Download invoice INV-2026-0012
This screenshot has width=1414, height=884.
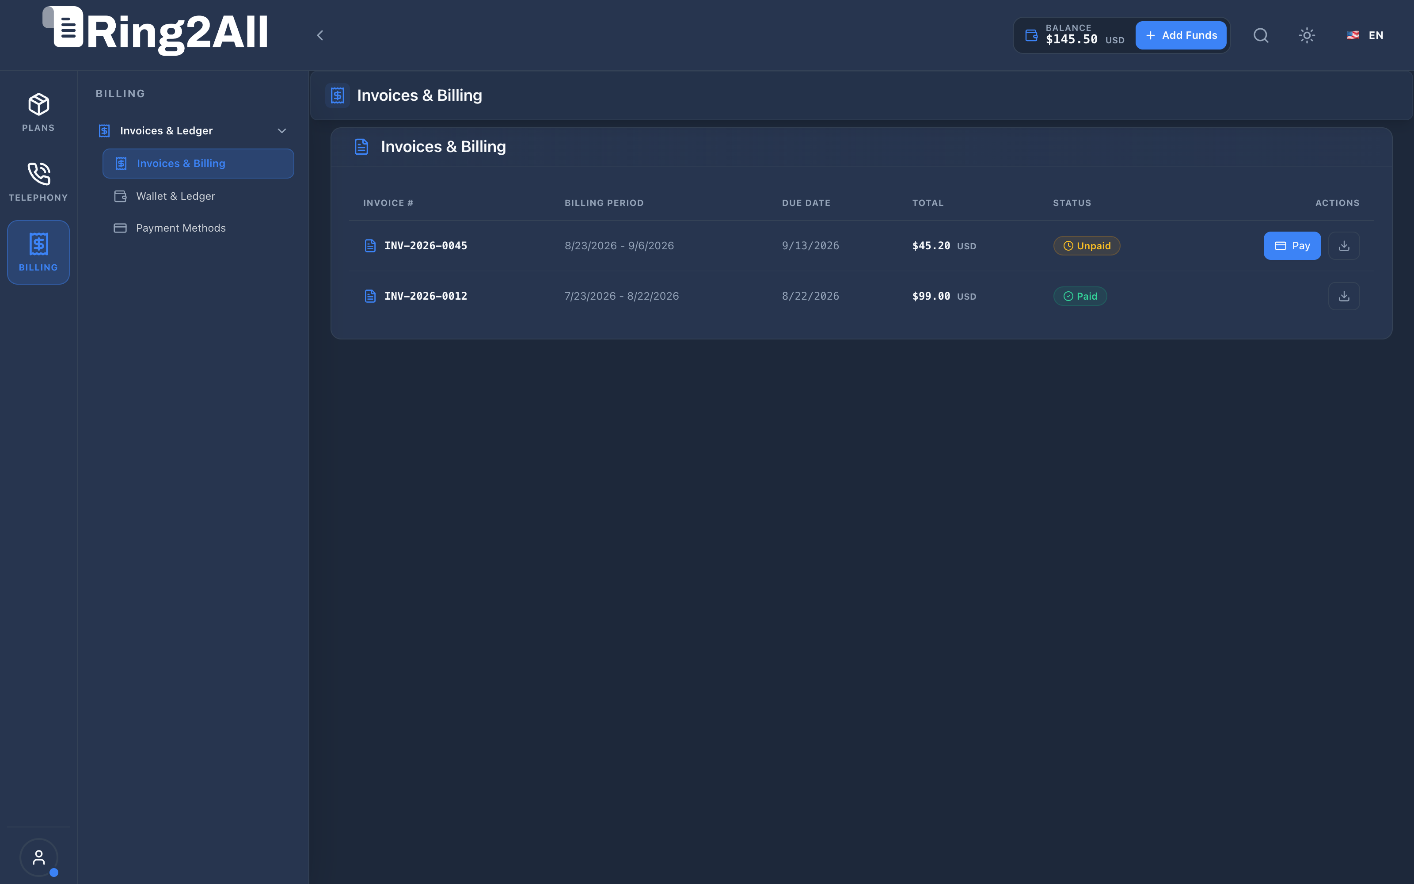coord(1344,297)
